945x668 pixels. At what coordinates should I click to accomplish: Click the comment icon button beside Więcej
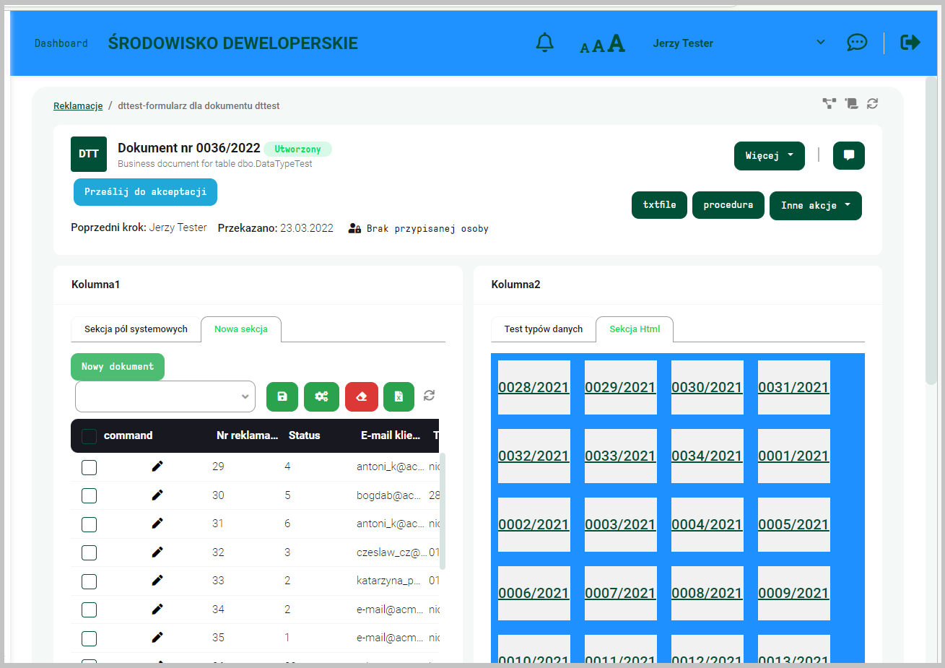click(848, 155)
